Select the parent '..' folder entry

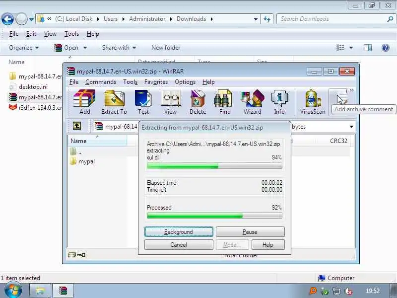coord(76,152)
